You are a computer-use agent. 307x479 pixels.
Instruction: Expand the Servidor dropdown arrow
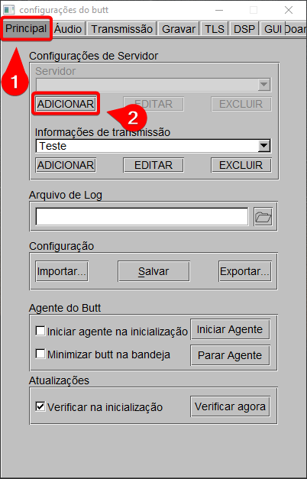[263, 85]
